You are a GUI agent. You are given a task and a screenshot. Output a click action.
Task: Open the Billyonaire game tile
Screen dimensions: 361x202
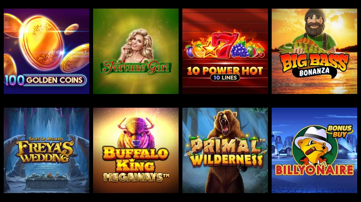click(x=315, y=150)
